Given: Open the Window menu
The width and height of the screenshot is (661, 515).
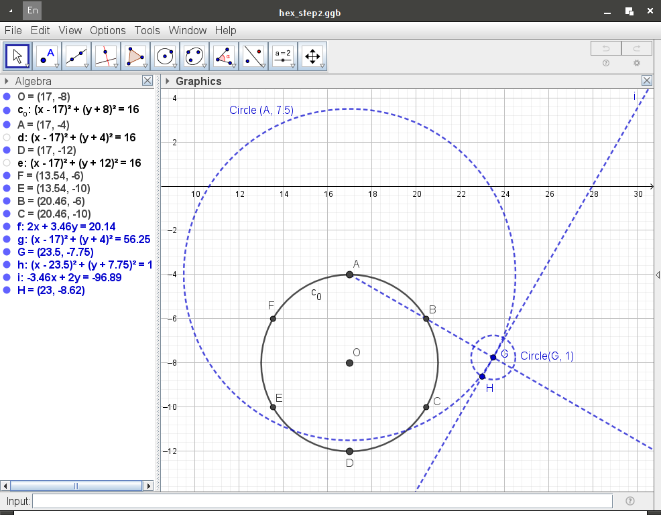Looking at the screenshot, I should pos(188,30).
